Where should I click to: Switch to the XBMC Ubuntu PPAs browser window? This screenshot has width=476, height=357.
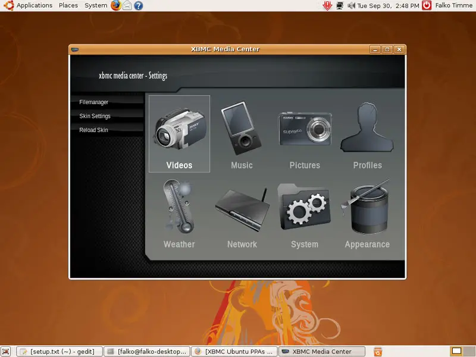234,352
